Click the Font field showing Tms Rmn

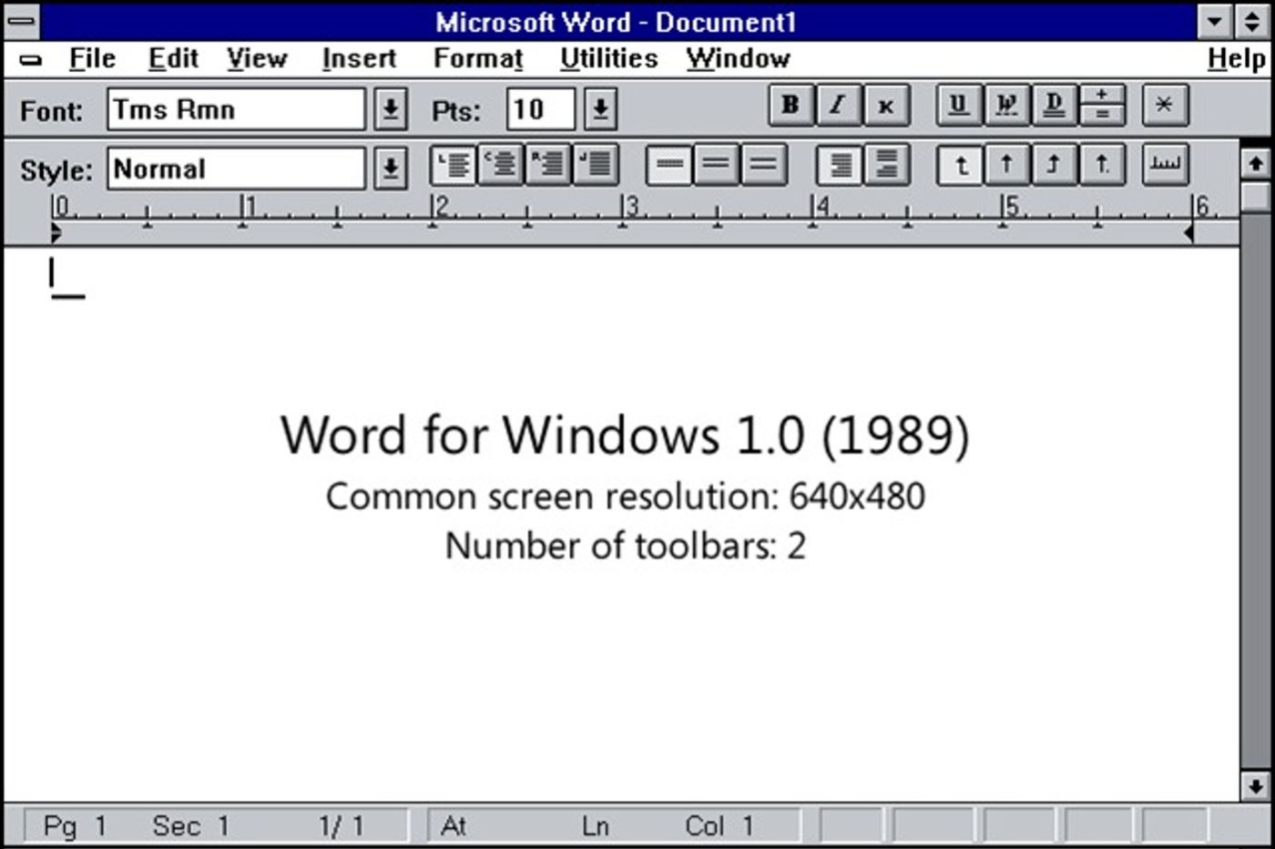pyautogui.click(x=236, y=109)
